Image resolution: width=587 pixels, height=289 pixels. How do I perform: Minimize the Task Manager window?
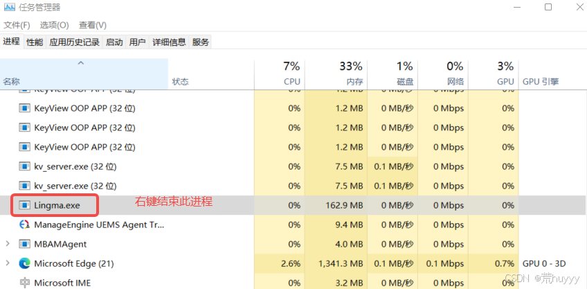click(x=517, y=7)
